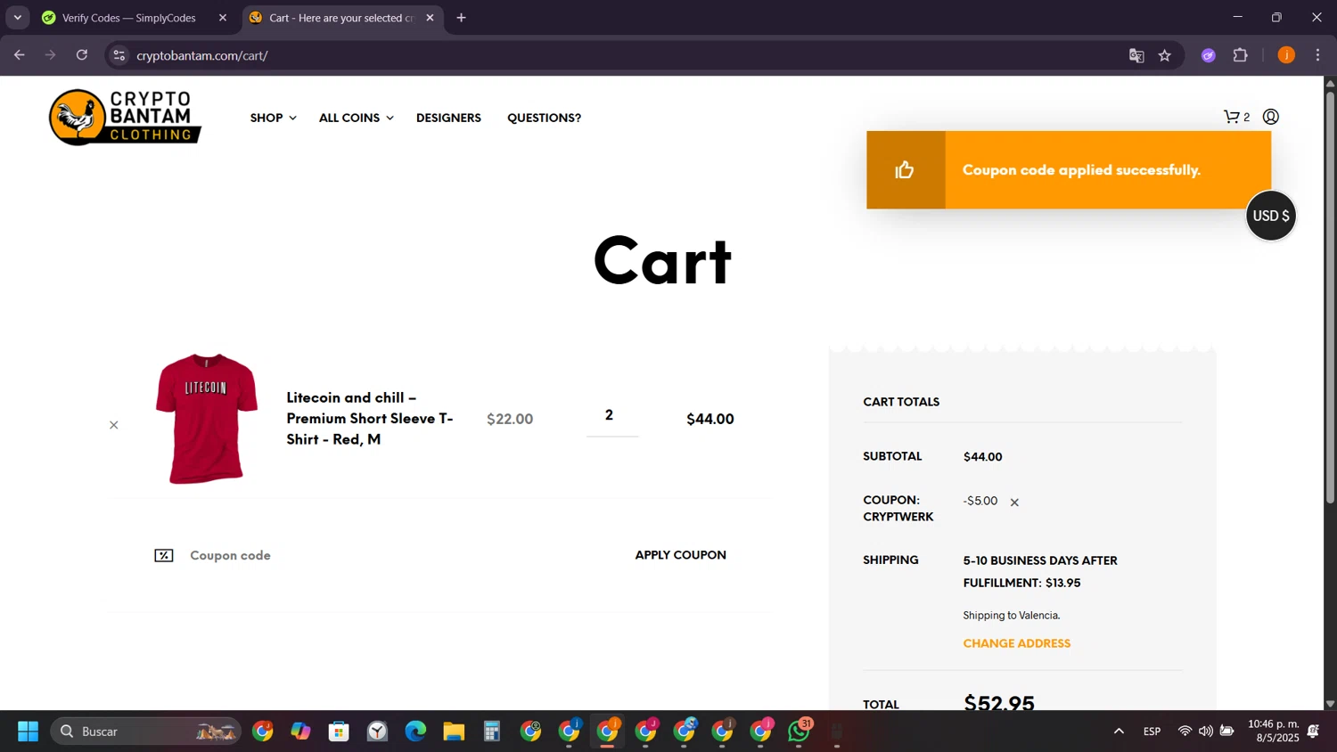
Task: Click the ESP language indicator
Action: click(x=1152, y=732)
